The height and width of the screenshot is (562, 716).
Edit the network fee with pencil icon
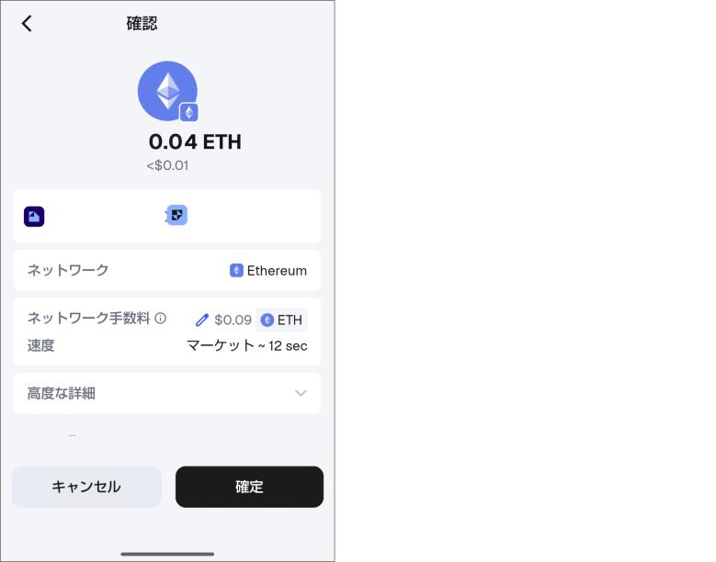(202, 320)
